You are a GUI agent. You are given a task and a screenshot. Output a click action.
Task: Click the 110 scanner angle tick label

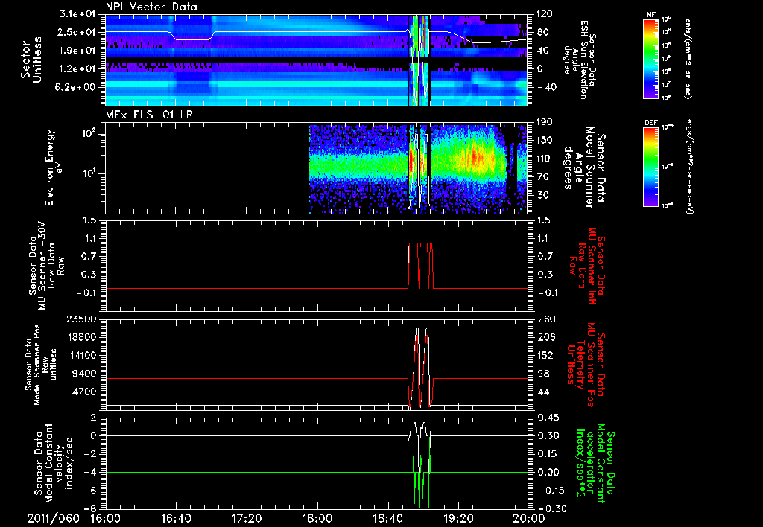pyautogui.click(x=545, y=159)
